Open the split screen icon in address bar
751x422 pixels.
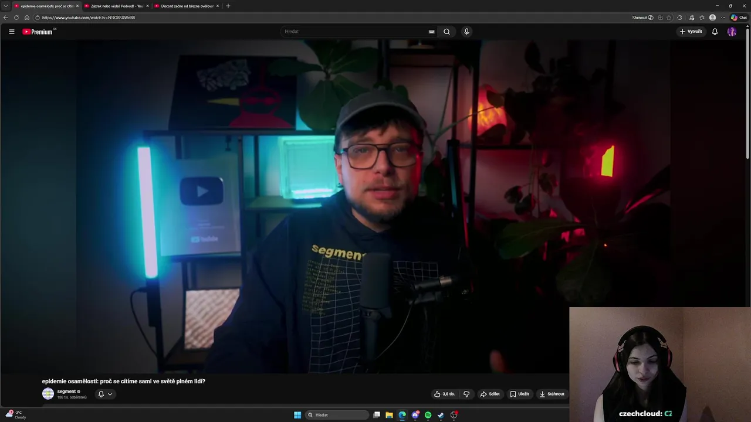coord(660,18)
